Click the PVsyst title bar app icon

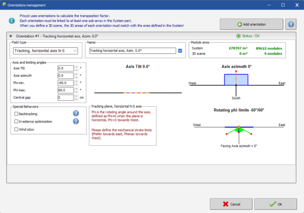[4, 5]
